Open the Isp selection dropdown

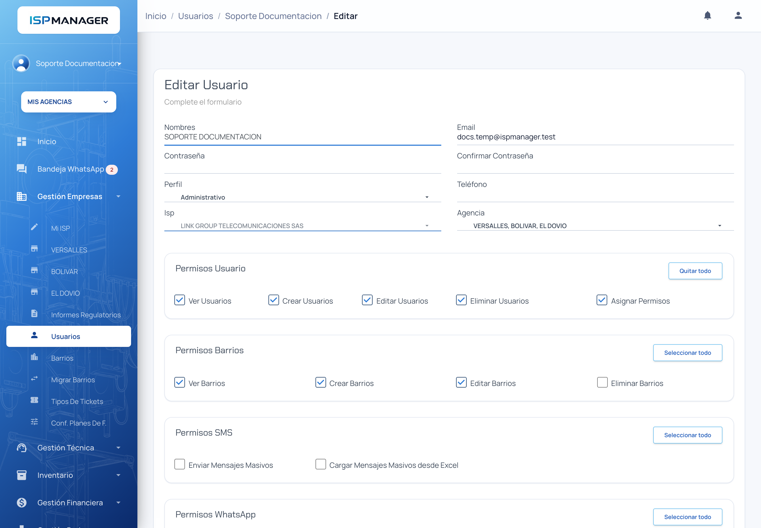point(302,226)
